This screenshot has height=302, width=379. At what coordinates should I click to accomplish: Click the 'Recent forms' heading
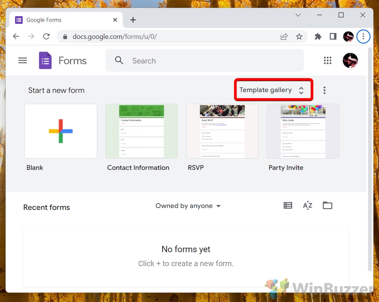[x=46, y=207]
